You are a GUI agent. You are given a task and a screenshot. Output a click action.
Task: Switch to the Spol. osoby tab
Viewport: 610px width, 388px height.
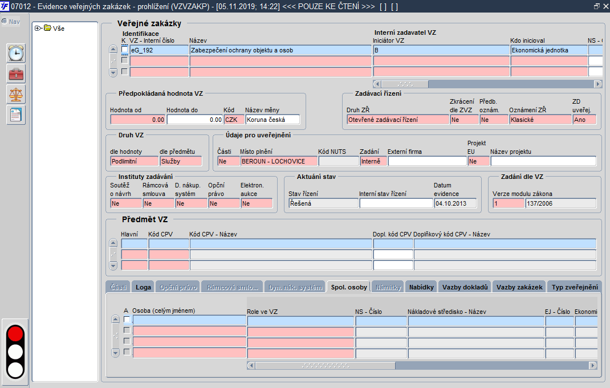(x=349, y=287)
